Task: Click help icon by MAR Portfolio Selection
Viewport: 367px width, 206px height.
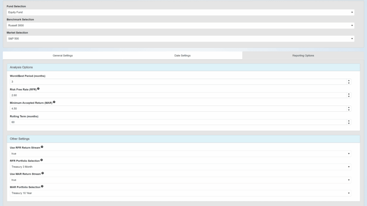Action: click(x=42, y=186)
